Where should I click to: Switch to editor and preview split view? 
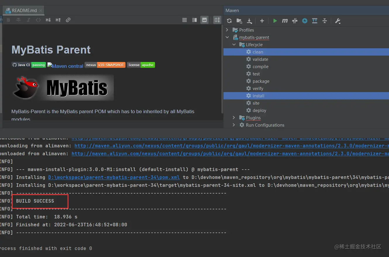coord(194,20)
